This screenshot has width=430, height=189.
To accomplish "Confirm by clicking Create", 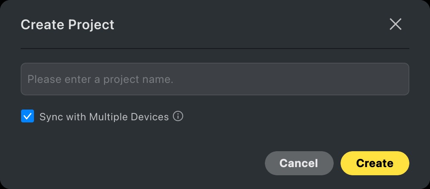I will point(375,163).
